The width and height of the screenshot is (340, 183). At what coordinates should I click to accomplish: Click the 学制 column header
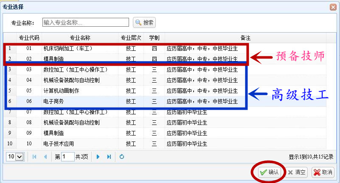154,38
